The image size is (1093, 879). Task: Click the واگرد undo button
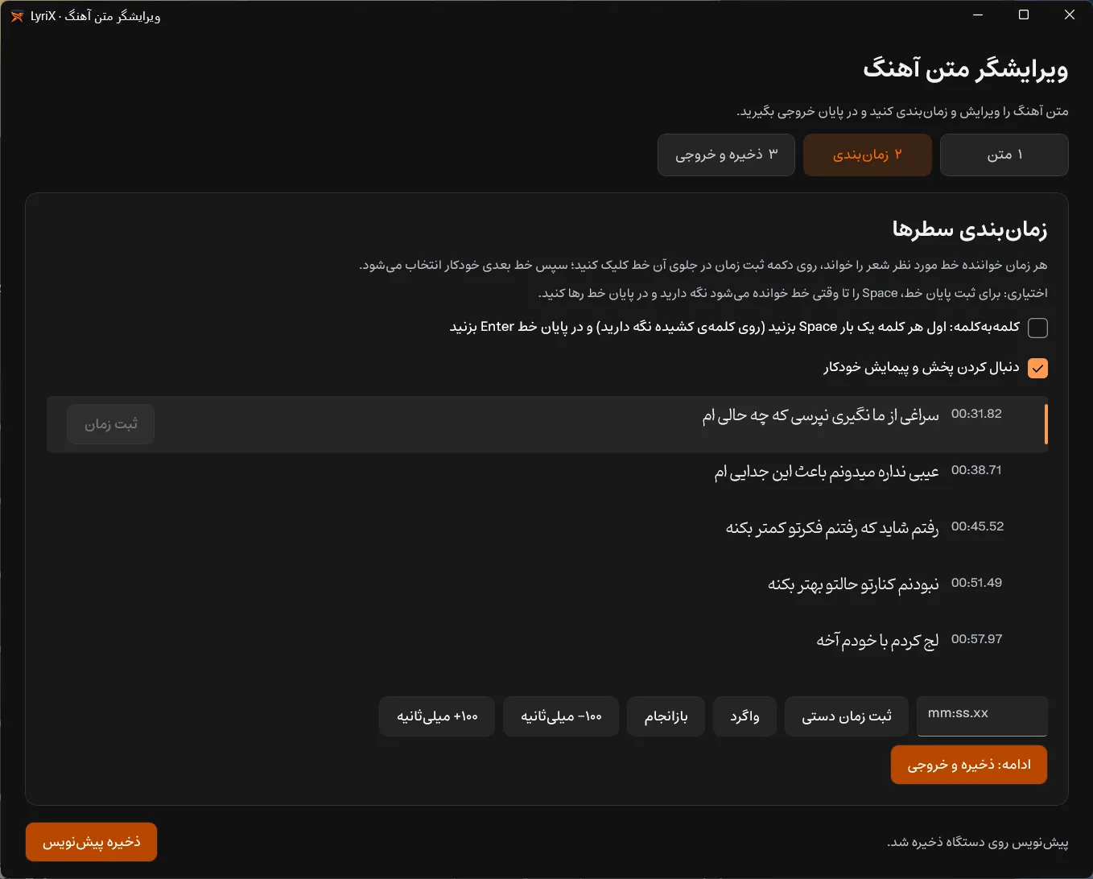[744, 716]
